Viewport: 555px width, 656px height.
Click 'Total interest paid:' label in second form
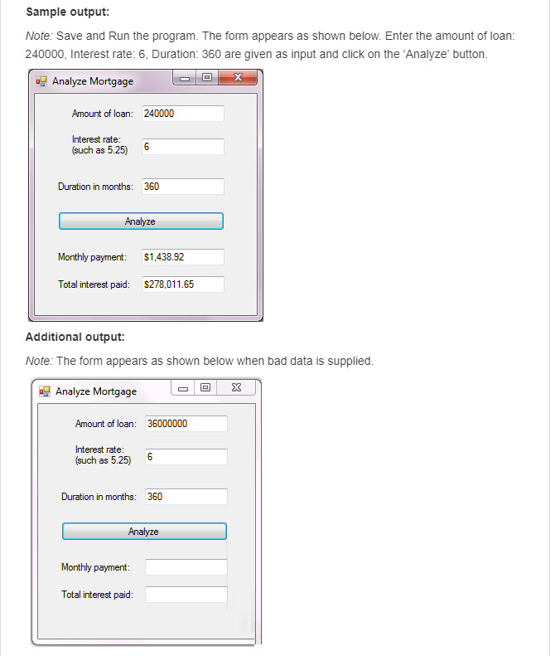click(98, 595)
